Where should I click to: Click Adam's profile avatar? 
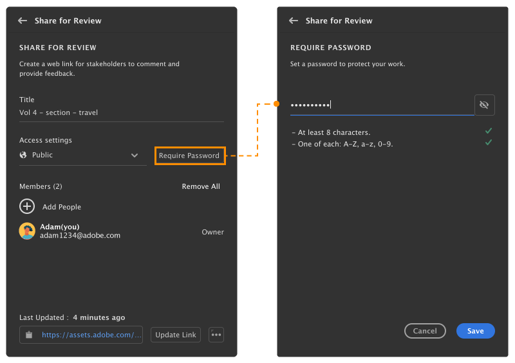tap(27, 231)
